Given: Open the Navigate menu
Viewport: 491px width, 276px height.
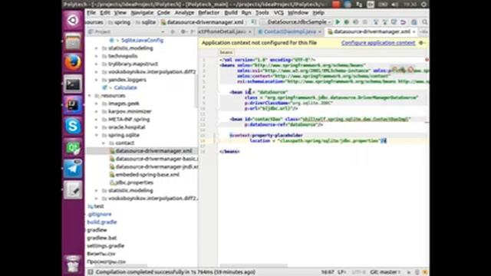Looking at the screenshot, I should [x=142, y=13].
